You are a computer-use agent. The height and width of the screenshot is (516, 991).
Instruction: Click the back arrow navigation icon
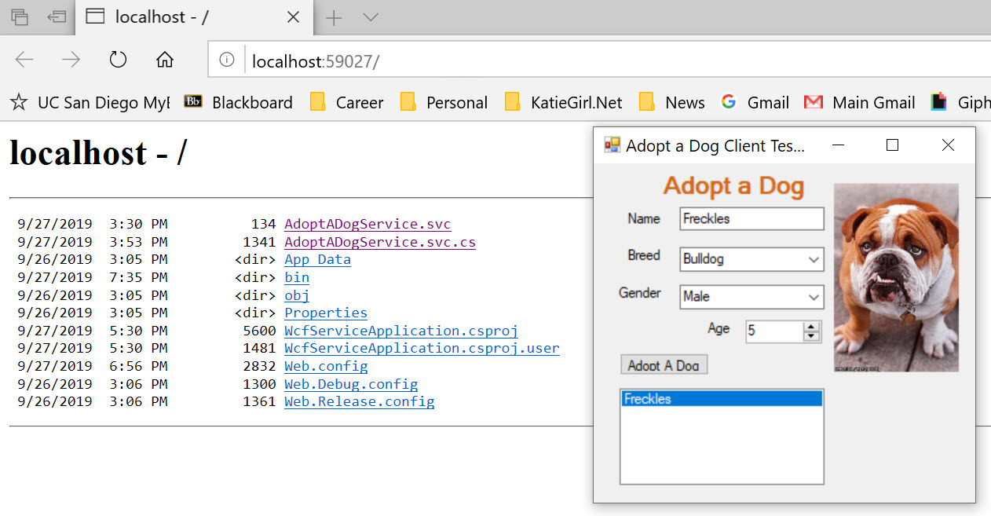click(x=24, y=60)
